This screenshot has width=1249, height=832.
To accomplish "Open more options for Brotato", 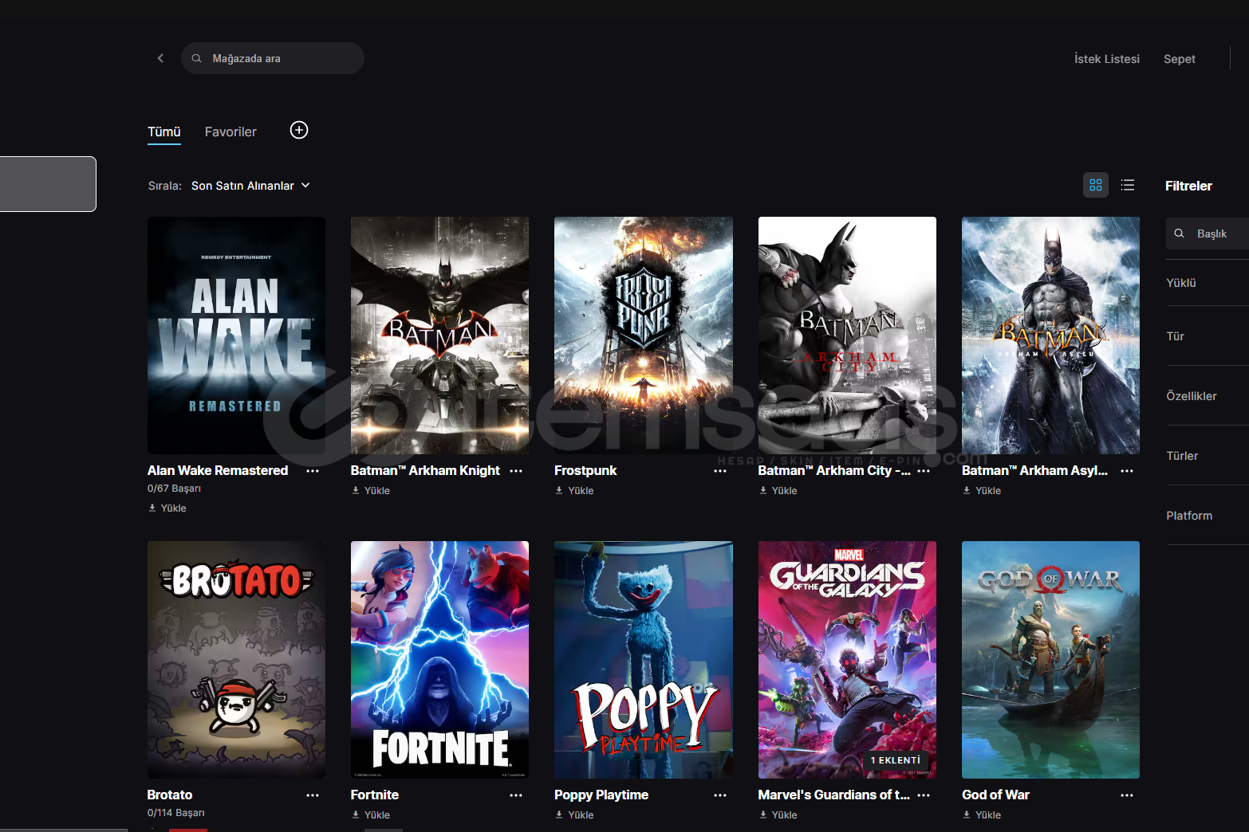I will [313, 795].
